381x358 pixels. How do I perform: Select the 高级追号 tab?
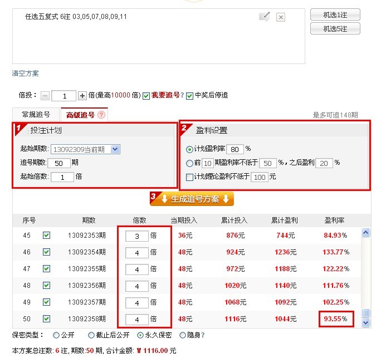(81, 115)
